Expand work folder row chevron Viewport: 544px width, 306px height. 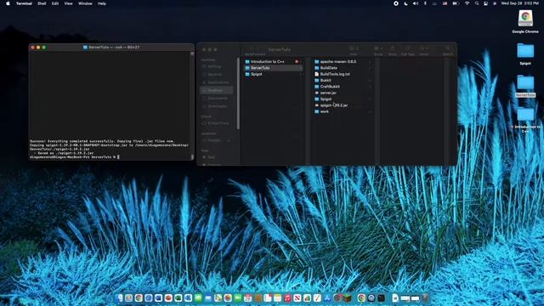(x=370, y=111)
